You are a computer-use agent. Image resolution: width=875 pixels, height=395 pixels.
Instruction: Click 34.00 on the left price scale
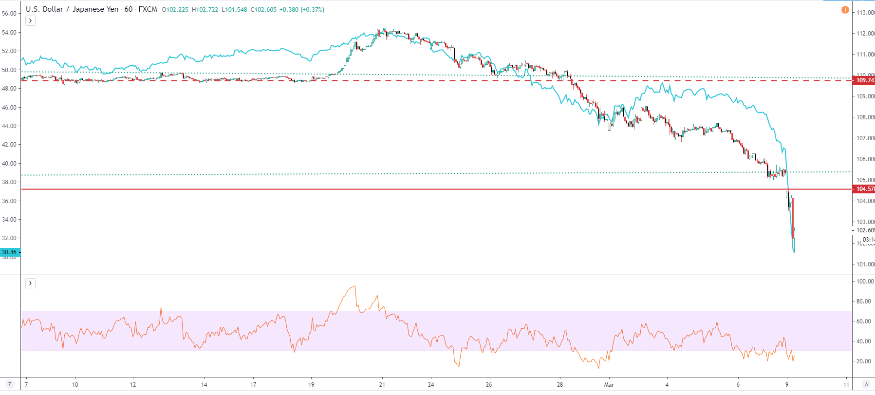pyautogui.click(x=9, y=220)
